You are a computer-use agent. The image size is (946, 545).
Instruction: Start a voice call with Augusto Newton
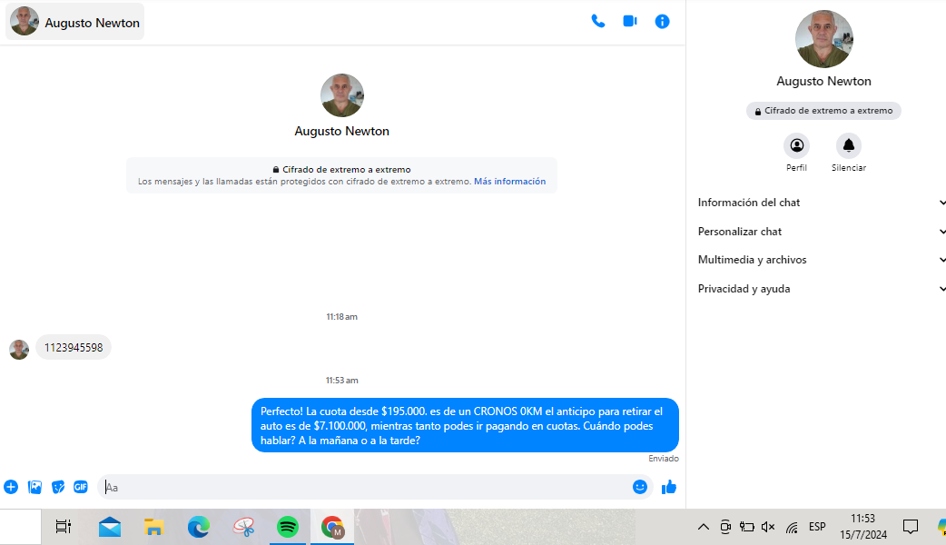[x=597, y=21]
